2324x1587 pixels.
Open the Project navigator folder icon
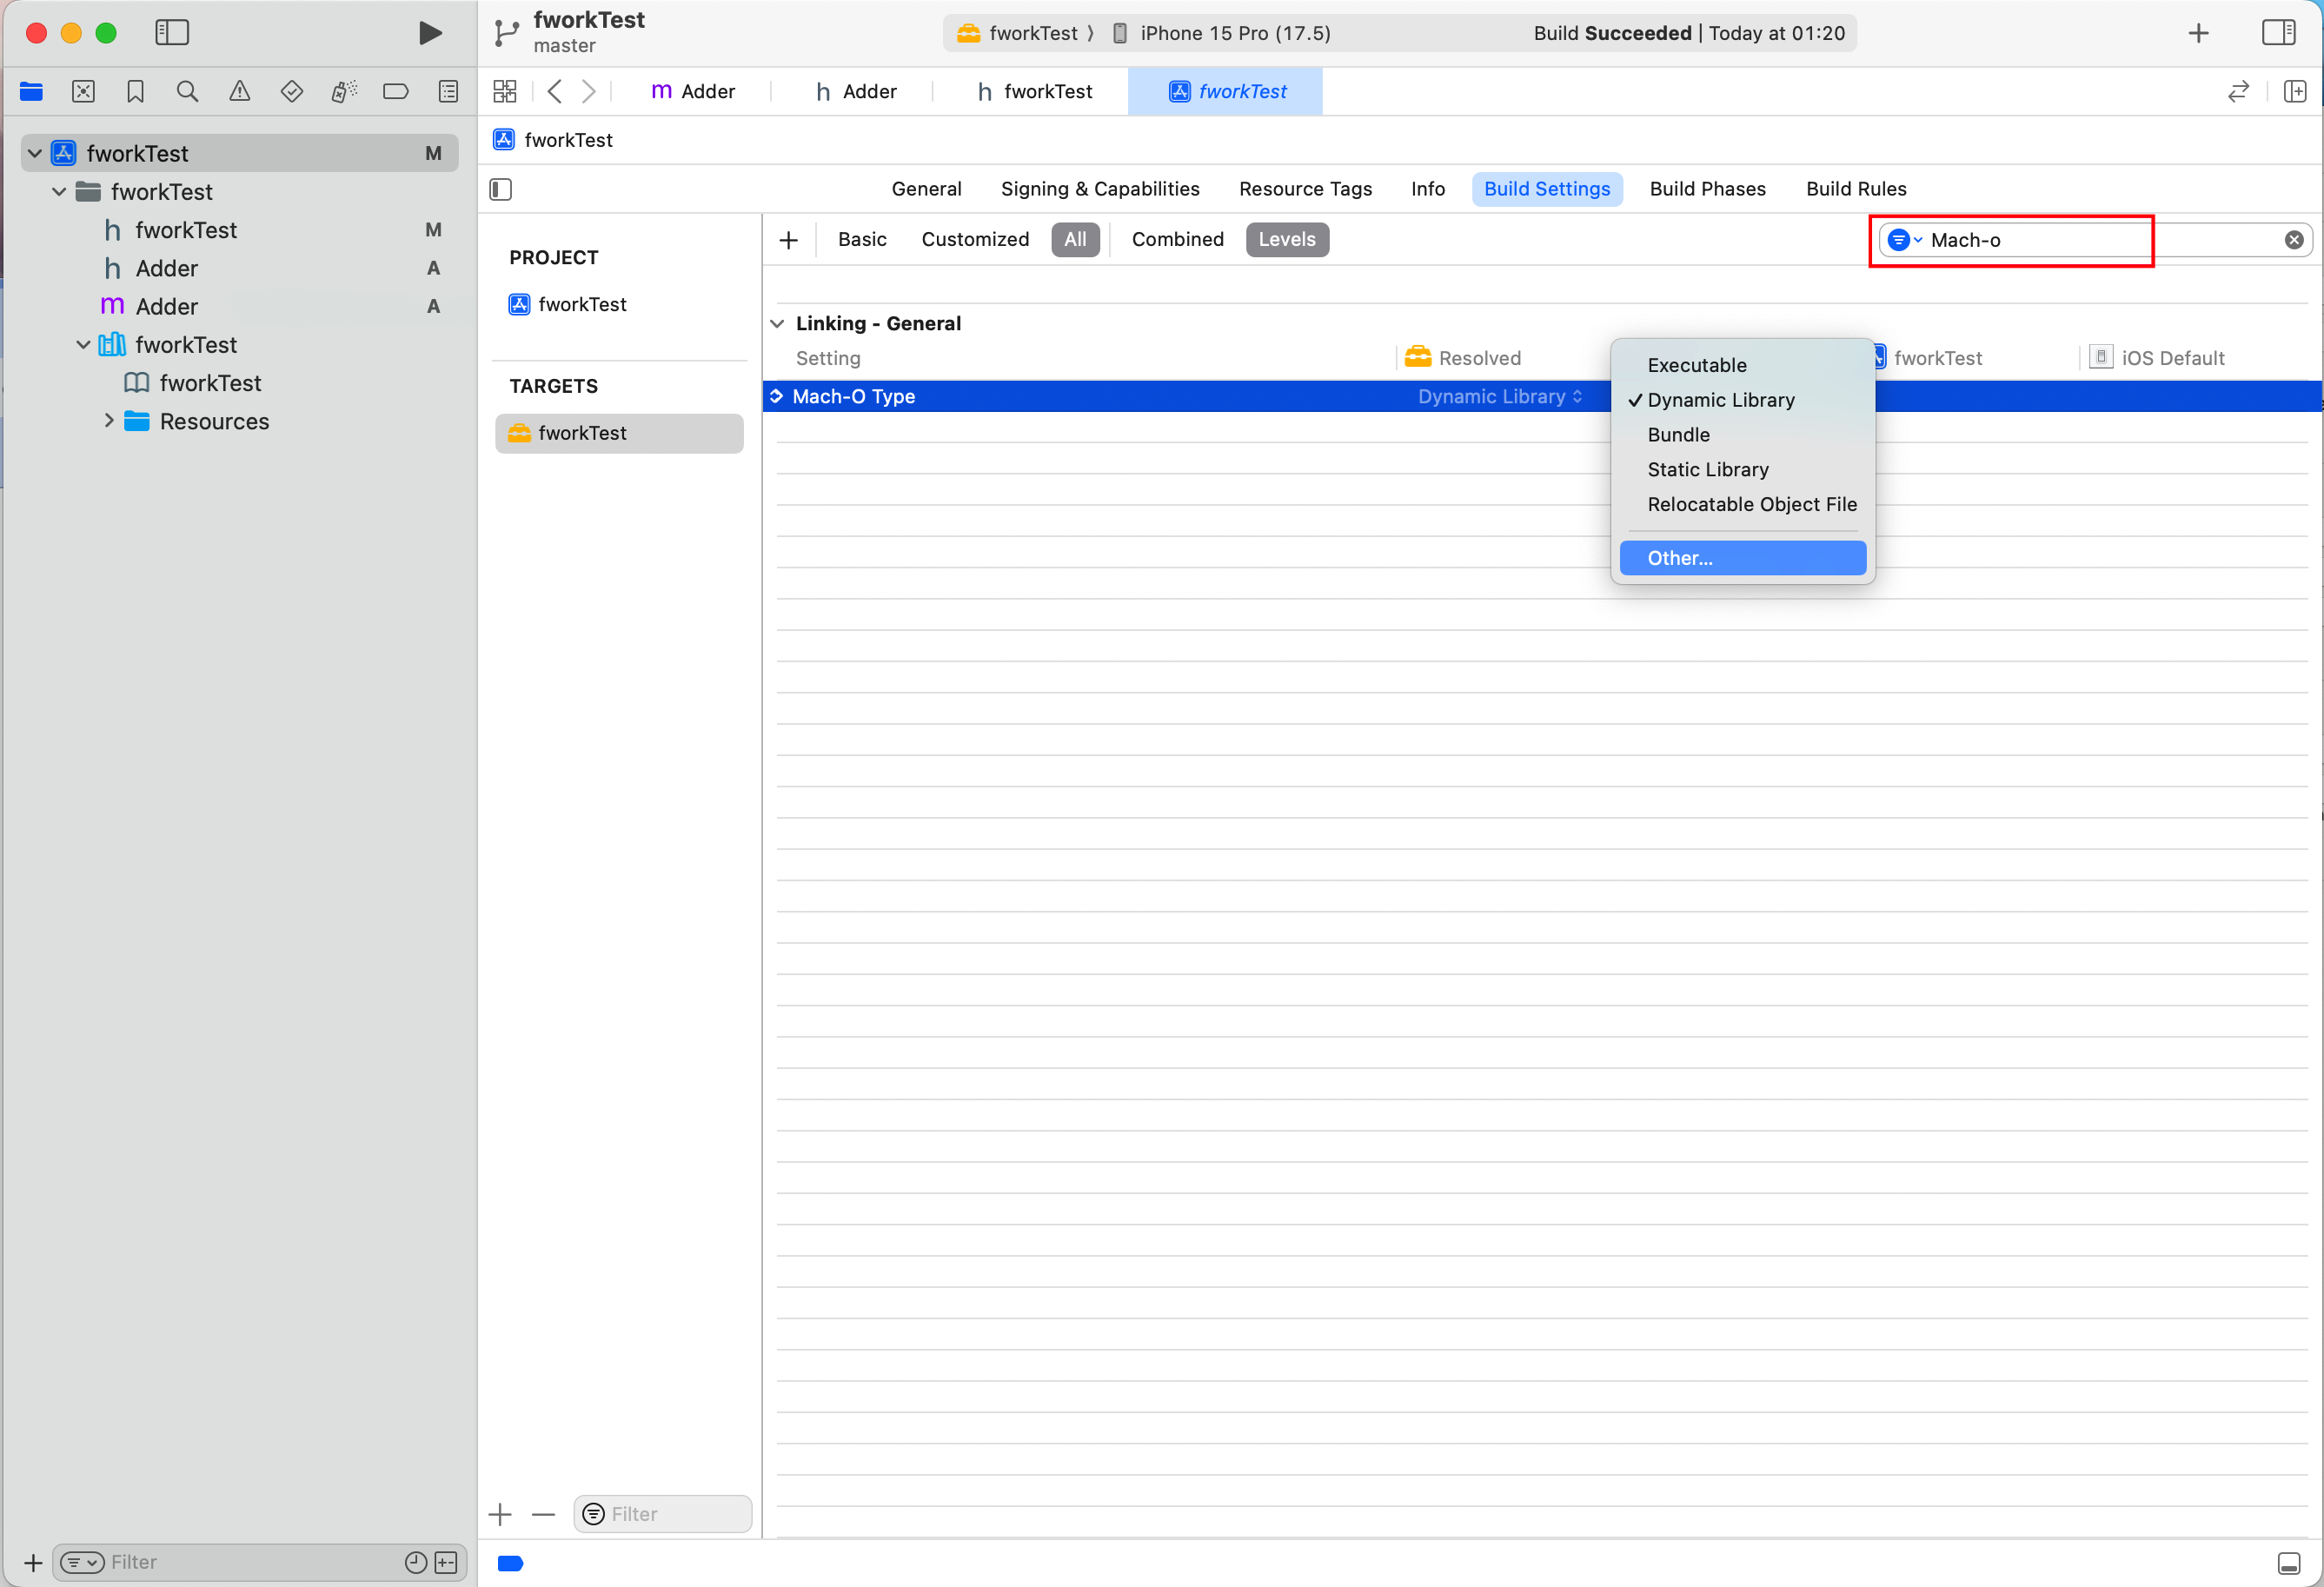pyautogui.click(x=31, y=91)
